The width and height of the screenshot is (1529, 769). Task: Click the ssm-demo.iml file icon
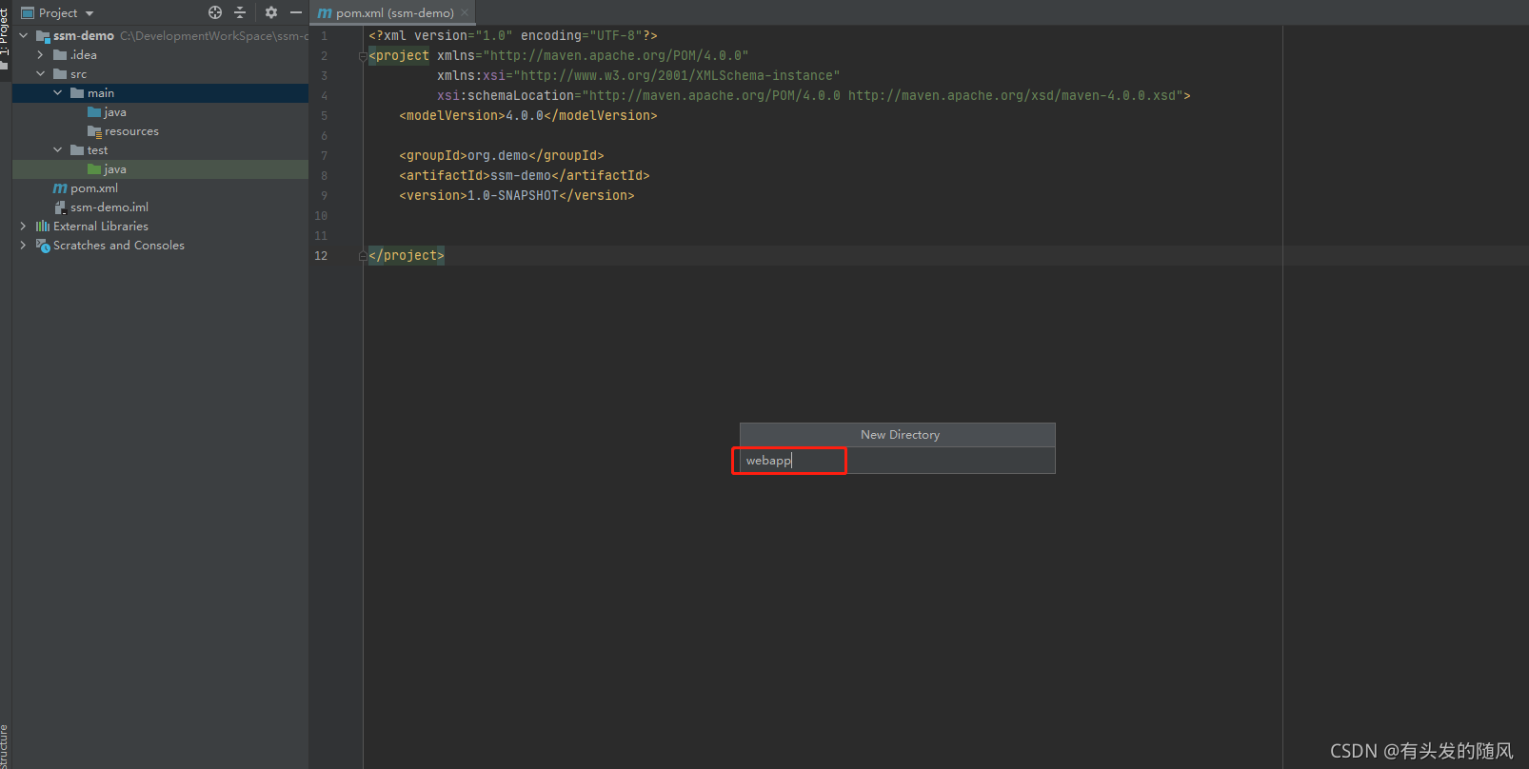60,207
